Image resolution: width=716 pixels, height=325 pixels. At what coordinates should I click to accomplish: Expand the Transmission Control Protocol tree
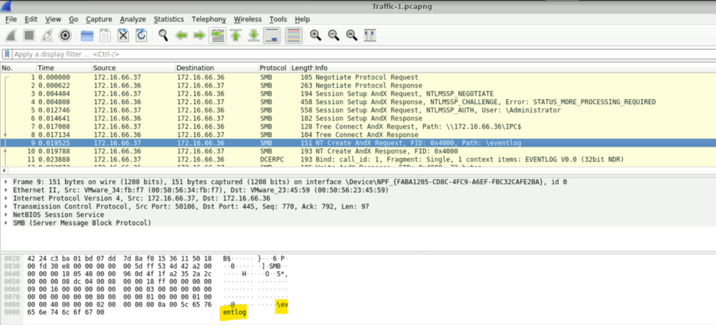point(7,206)
